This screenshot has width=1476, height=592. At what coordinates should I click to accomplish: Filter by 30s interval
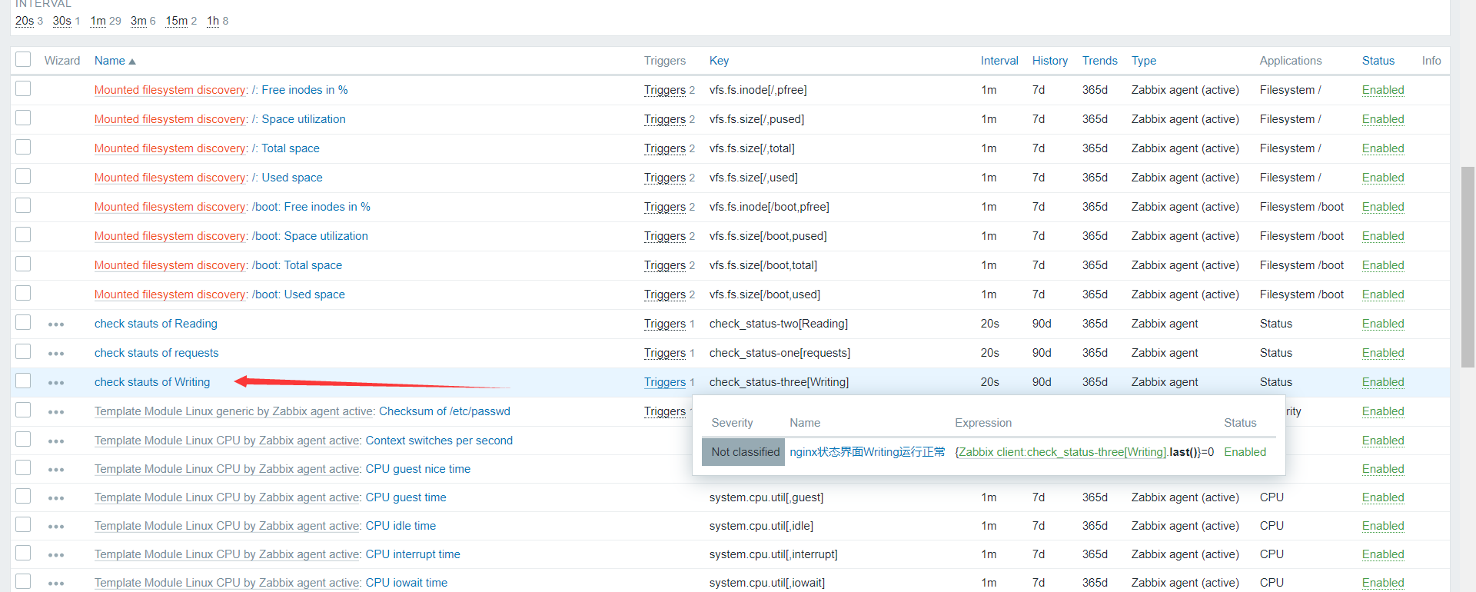62,21
